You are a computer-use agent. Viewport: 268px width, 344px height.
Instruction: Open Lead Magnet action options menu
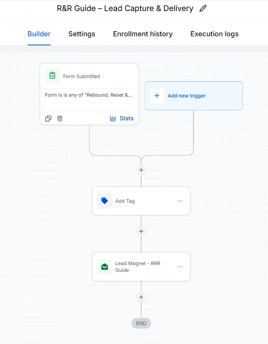tap(180, 267)
